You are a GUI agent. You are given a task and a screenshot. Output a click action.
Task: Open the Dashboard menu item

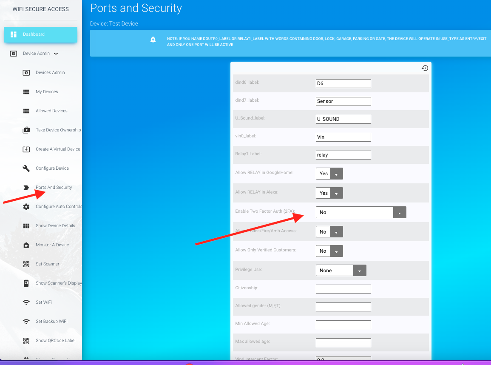(x=41, y=34)
